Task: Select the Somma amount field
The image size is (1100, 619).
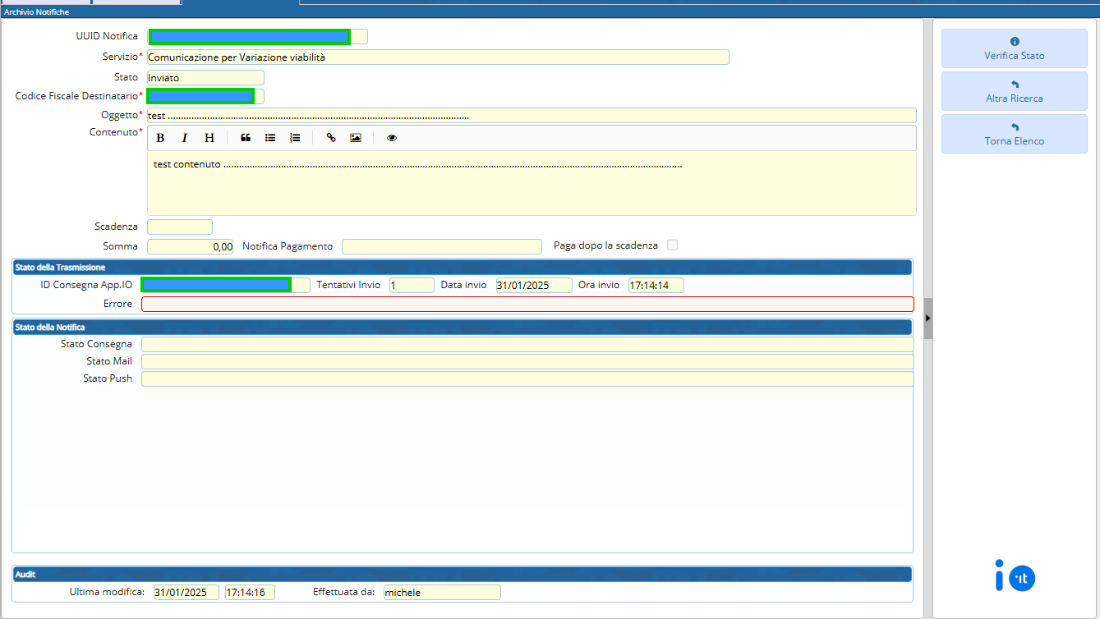Action: coord(190,246)
